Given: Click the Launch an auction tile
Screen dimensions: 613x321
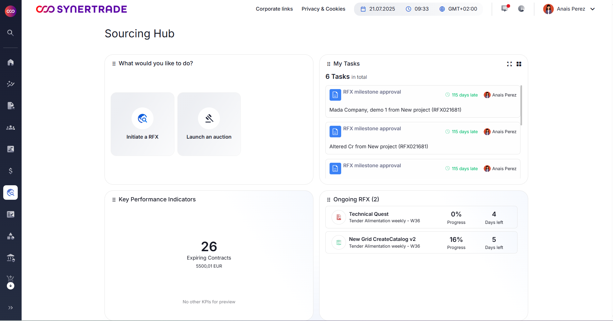Looking at the screenshot, I should (209, 124).
